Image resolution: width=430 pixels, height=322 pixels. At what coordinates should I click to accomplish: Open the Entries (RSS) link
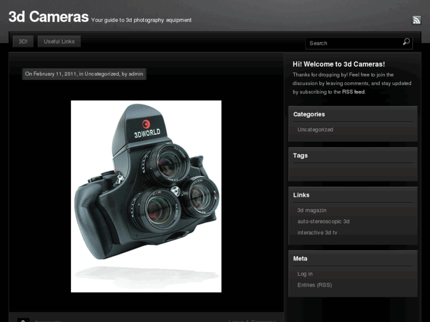pyautogui.click(x=315, y=285)
